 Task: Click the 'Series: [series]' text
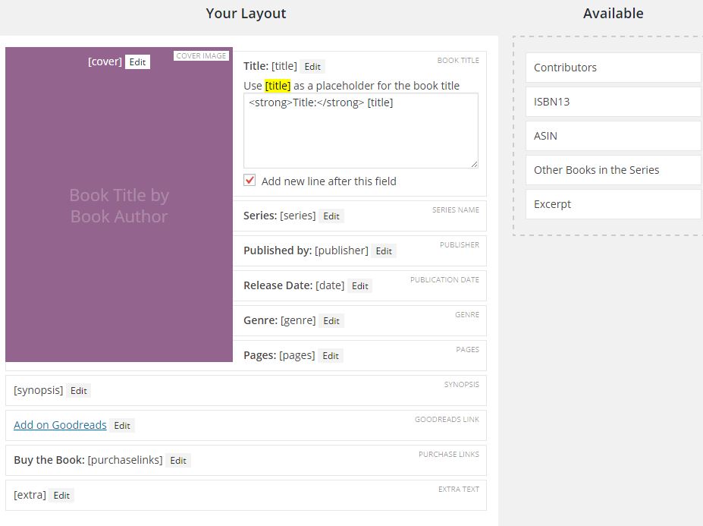[x=280, y=216]
